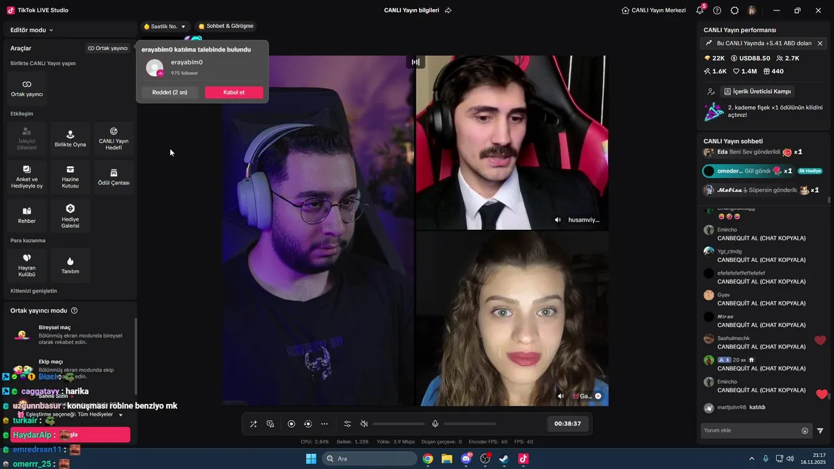Share the live via the arrow icon
This screenshot has height=469, width=834.
click(x=448, y=10)
